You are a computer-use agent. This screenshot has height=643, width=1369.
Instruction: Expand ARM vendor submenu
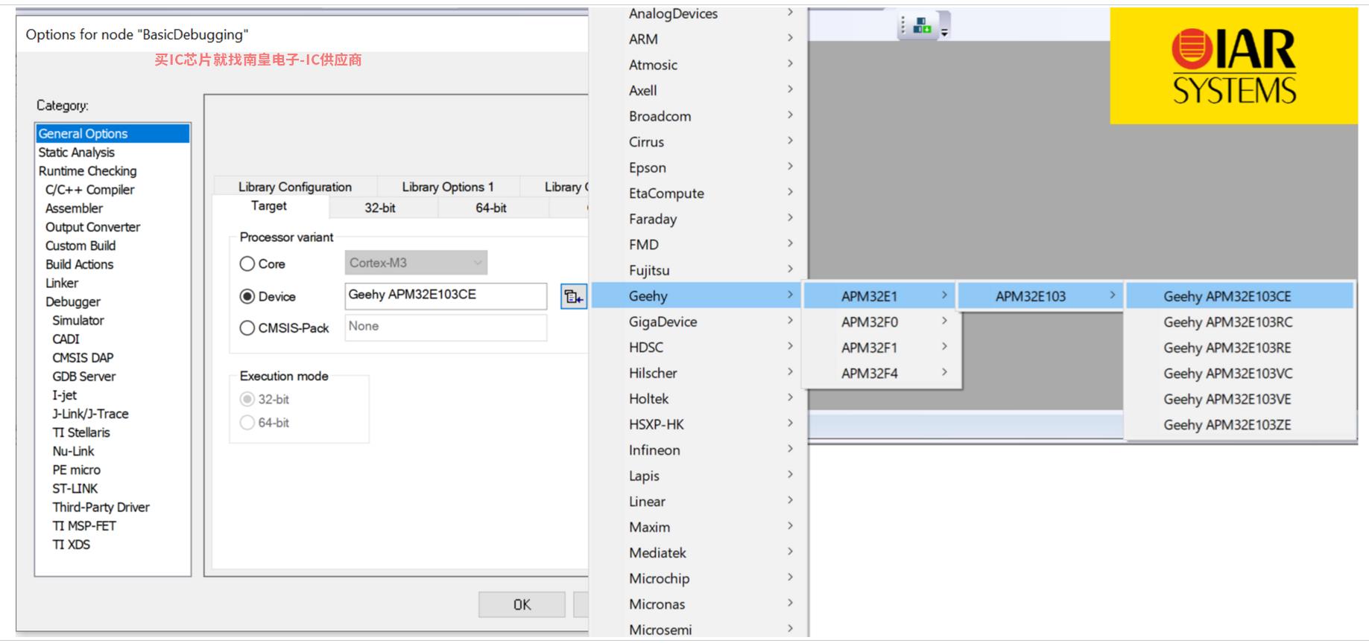coord(698,39)
